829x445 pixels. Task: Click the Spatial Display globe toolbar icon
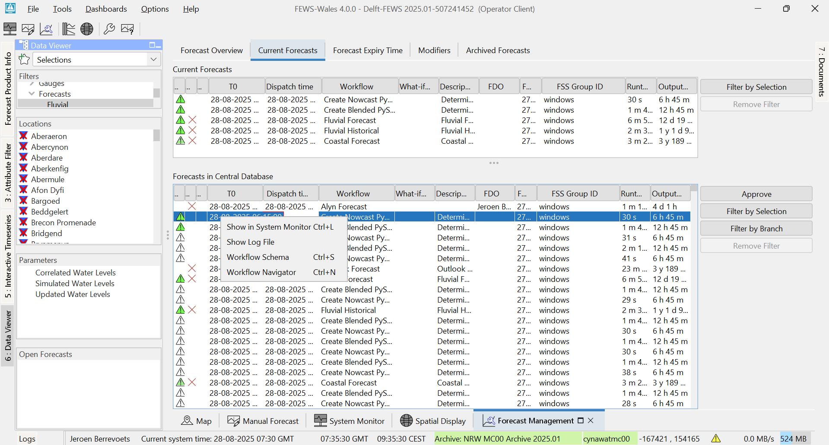(87, 29)
